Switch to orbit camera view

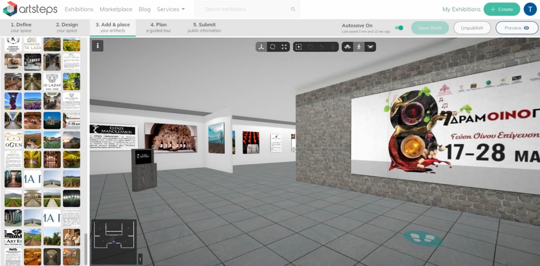pyautogui.click(x=347, y=47)
